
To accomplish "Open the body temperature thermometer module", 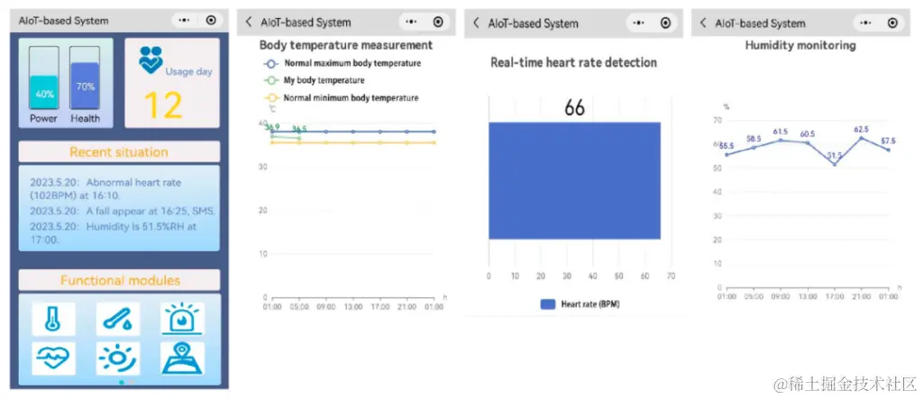I will click(53, 319).
